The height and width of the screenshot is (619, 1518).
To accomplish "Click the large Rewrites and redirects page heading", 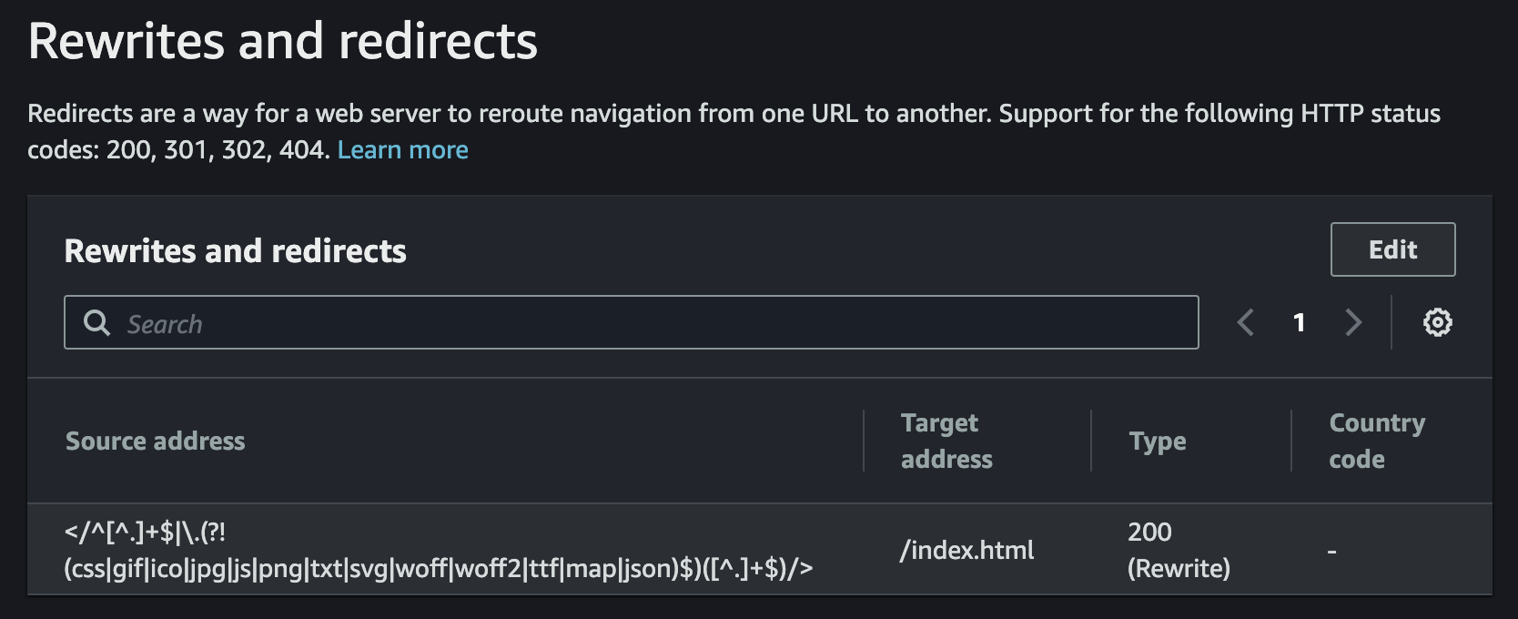I will pos(283,42).
